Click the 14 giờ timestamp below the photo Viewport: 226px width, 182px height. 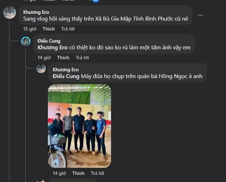(x=59, y=173)
